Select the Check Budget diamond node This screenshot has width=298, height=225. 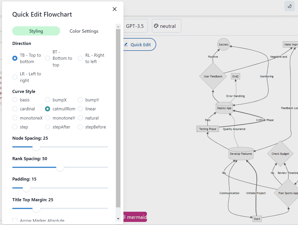(280, 153)
